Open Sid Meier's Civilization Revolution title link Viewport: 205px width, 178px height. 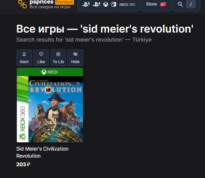pyautogui.click(x=42, y=153)
